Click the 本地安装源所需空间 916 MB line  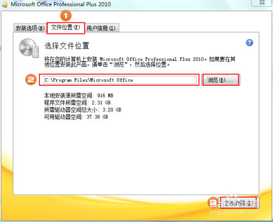coord(79,96)
